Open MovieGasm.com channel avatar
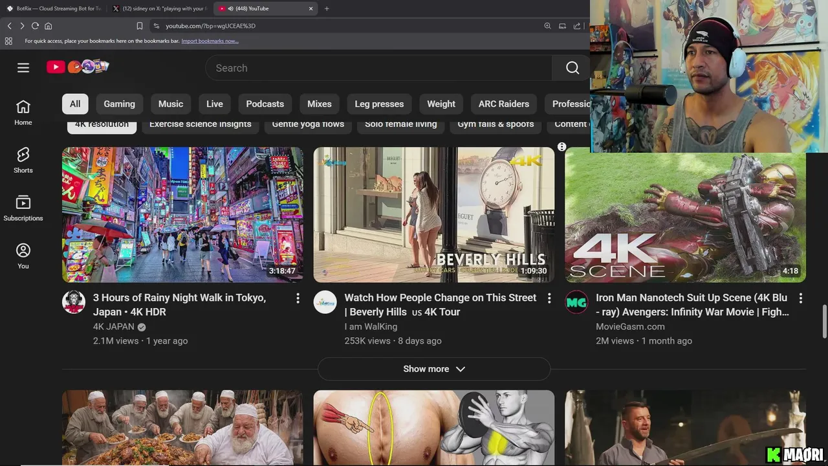Screen dimensions: 828x466 pos(576,302)
